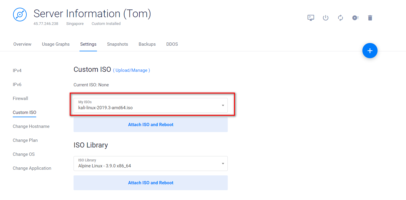Open the Change OS section
The width and height of the screenshot is (406, 200).
(24, 154)
